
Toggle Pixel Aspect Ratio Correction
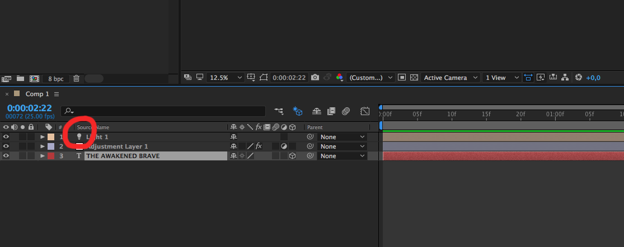pos(528,78)
